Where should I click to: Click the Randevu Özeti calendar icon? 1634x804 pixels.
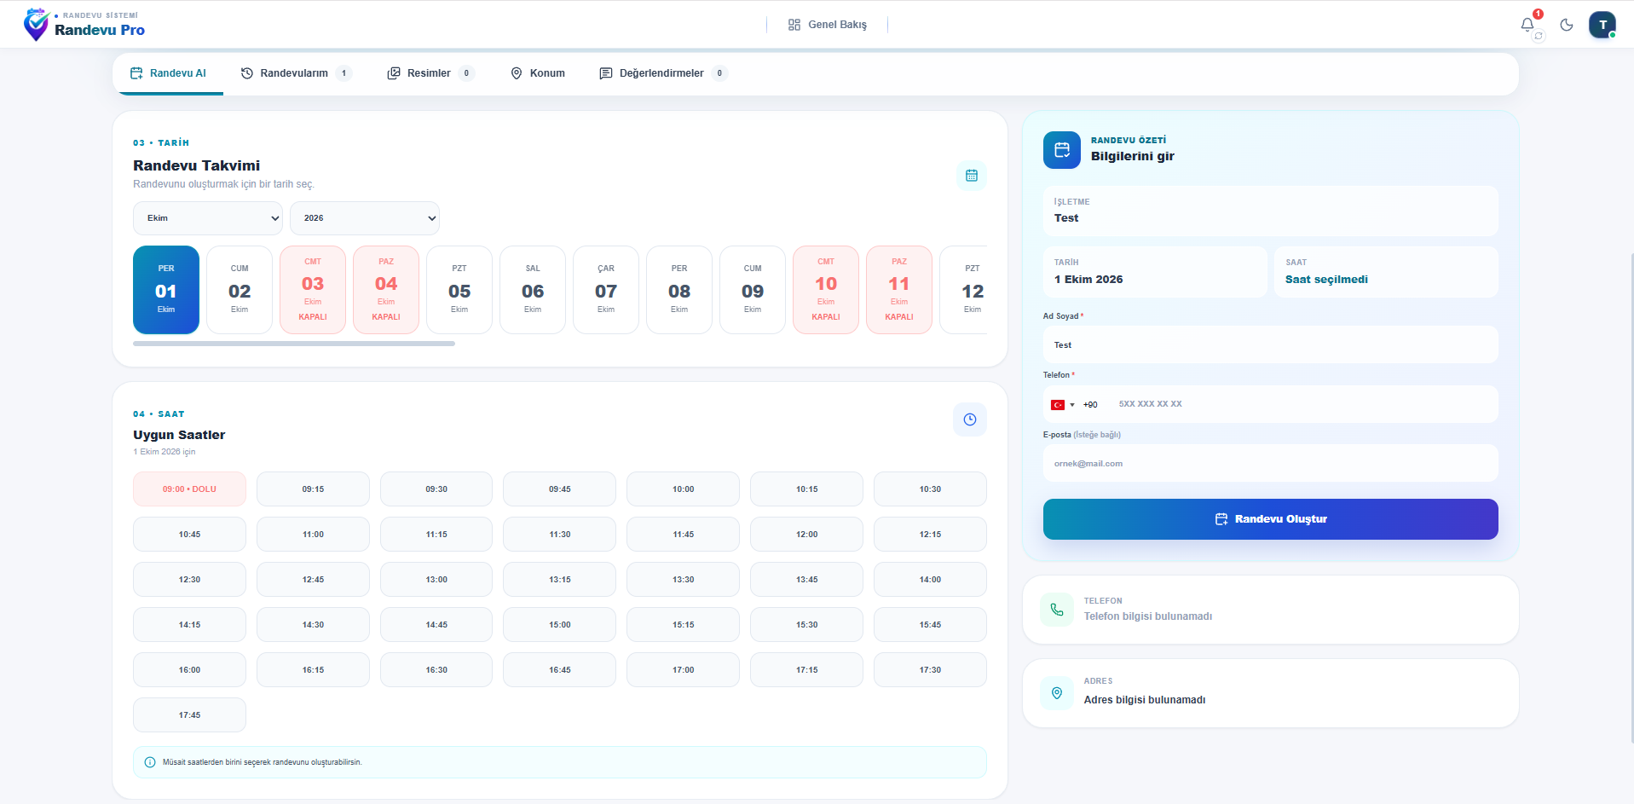(x=1062, y=150)
